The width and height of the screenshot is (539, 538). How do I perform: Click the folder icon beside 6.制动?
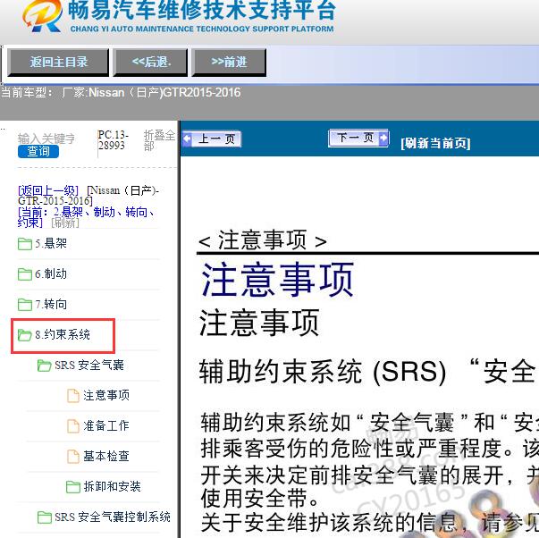tap(25, 274)
